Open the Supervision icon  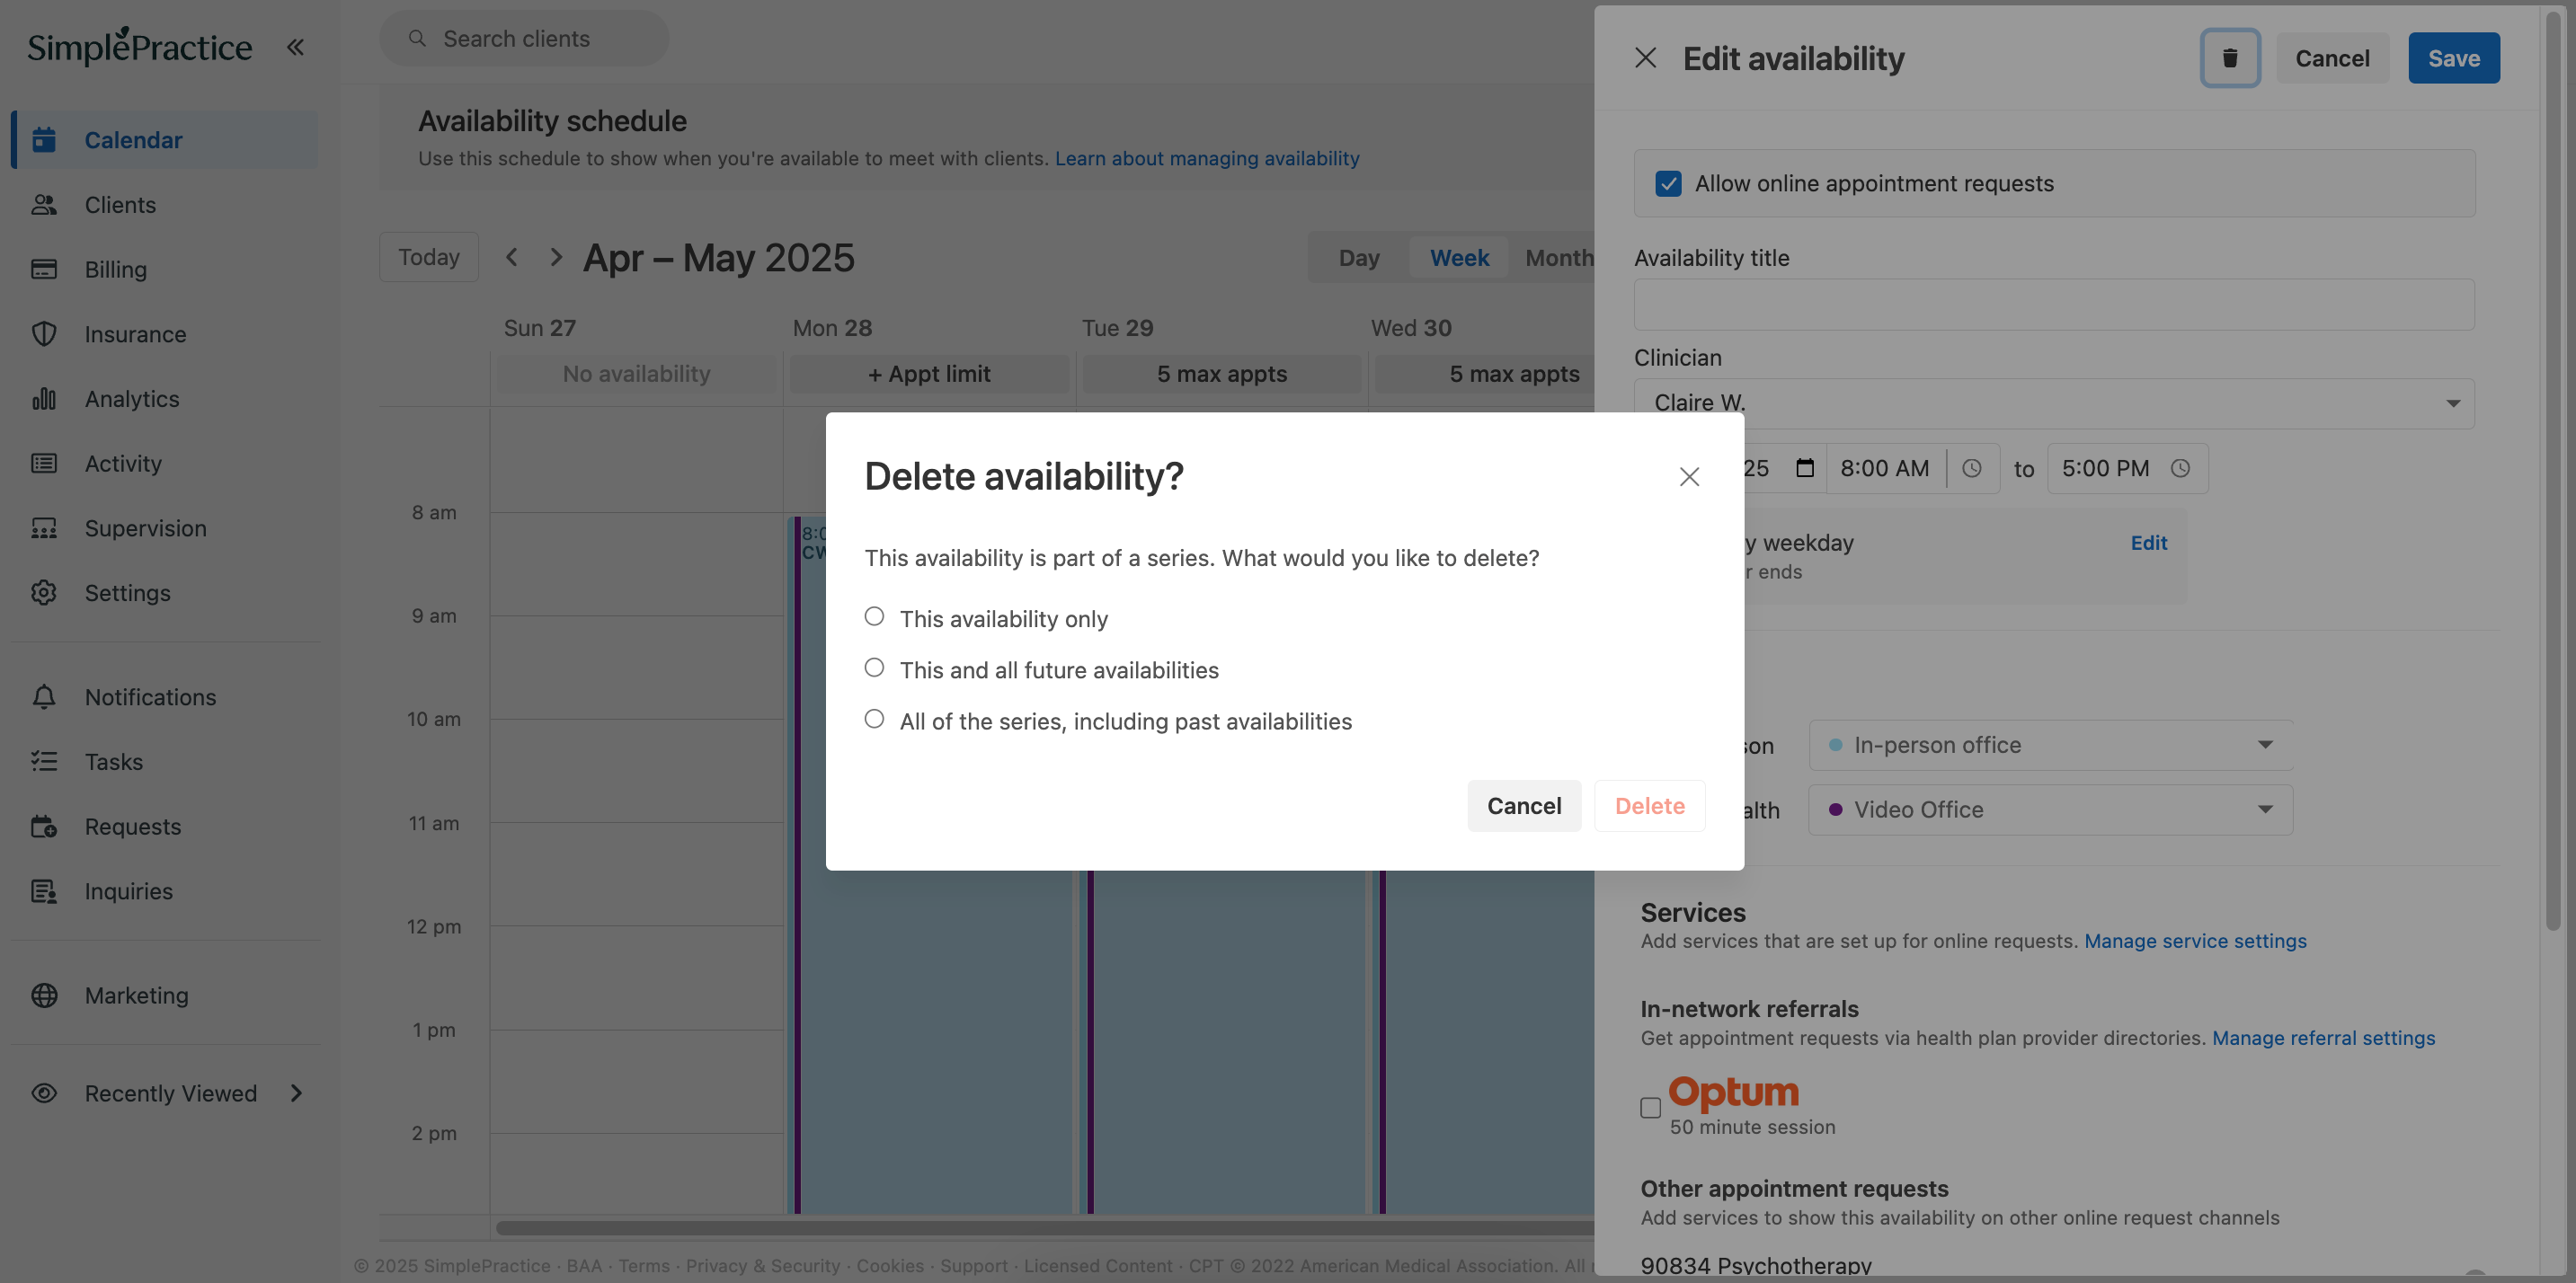coord(44,527)
